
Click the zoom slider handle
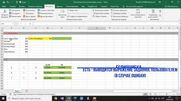pyautogui.click(x=167, y=94)
